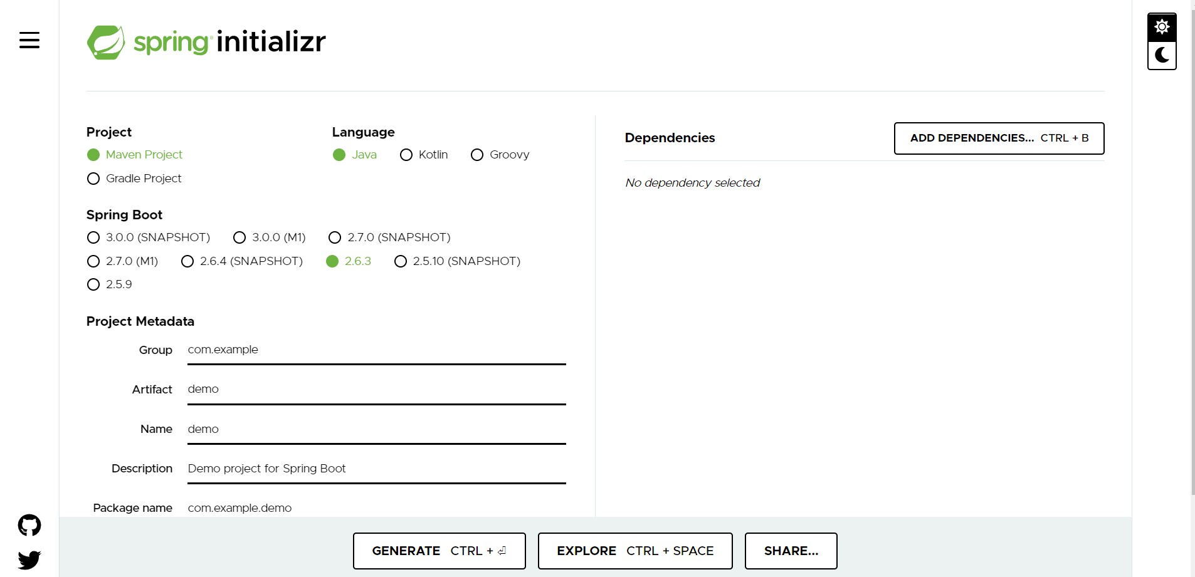Choose Groovy as the language
Viewport: 1195px width, 577px height.
click(x=500, y=155)
